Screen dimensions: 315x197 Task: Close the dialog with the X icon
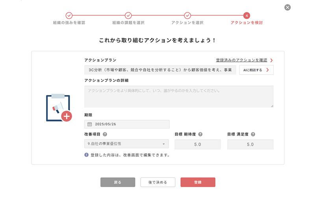pyautogui.click(x=287, y=7)
